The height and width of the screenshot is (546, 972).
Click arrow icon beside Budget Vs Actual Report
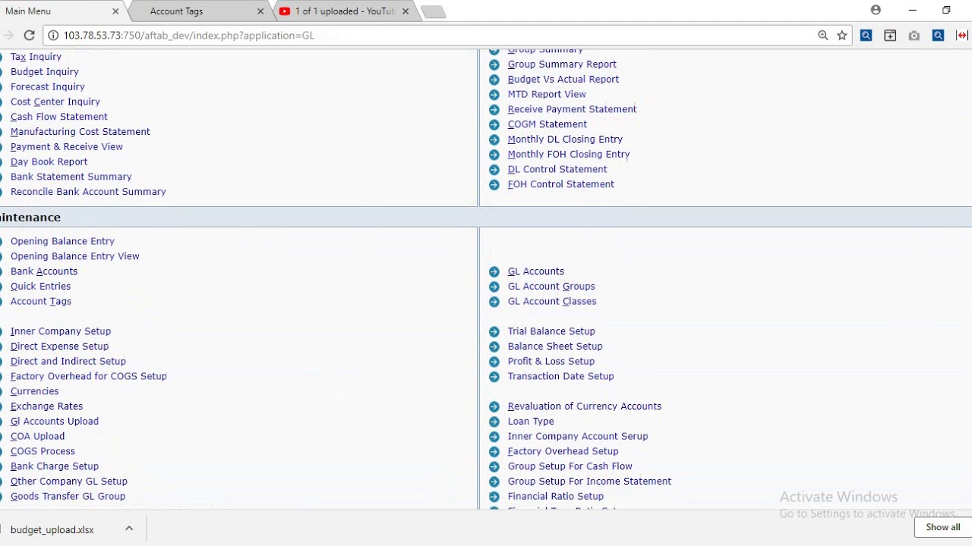point(494,80)
